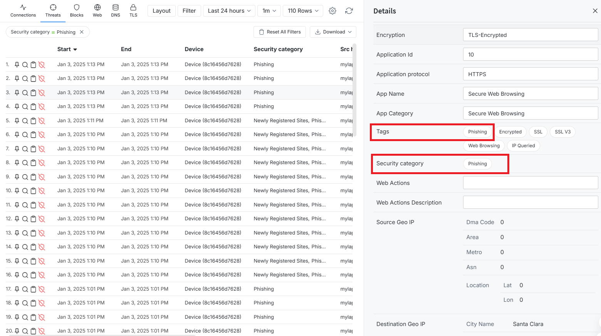Click the red shield icon in row 10
The height and width of the screenshot is (336, 601).
pos(42,191)
